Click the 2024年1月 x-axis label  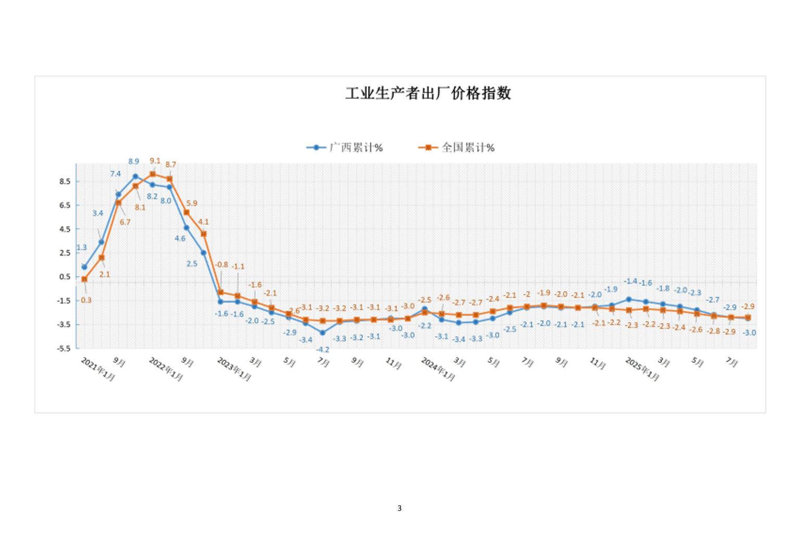click(438, 369)
